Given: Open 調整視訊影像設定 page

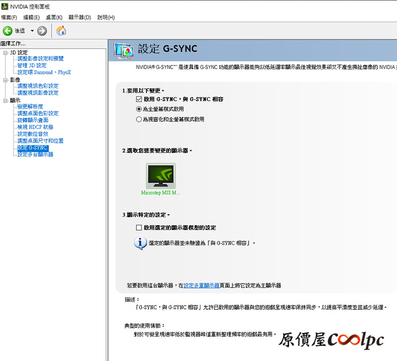Looking at the screenshot, I should tap(38, 93).
